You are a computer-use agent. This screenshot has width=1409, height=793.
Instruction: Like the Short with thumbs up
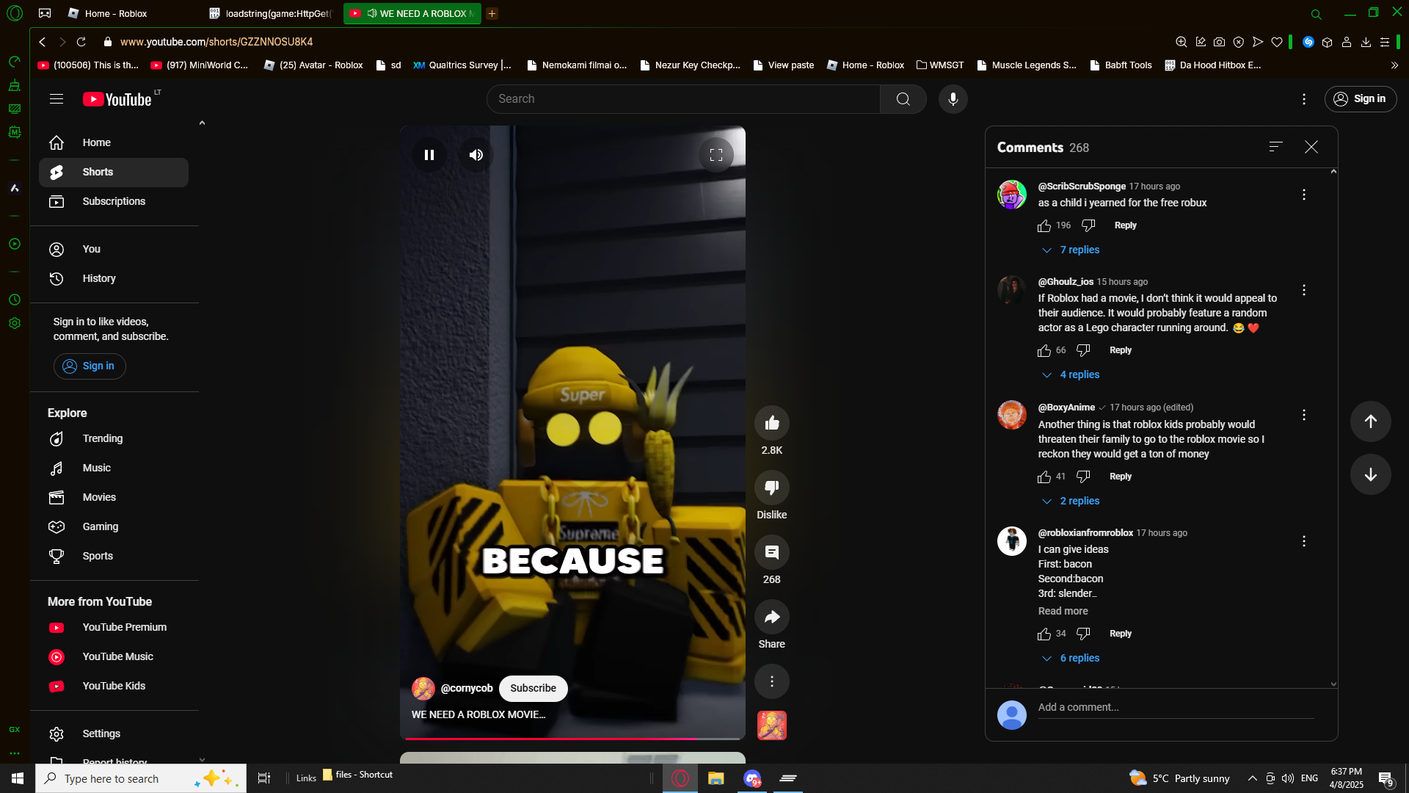coord(771,423)
